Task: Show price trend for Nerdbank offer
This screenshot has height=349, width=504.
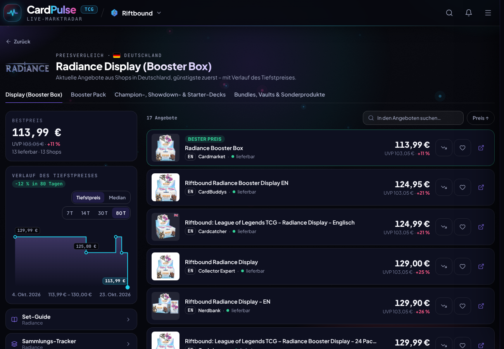Action: click(x=444, y=306)
